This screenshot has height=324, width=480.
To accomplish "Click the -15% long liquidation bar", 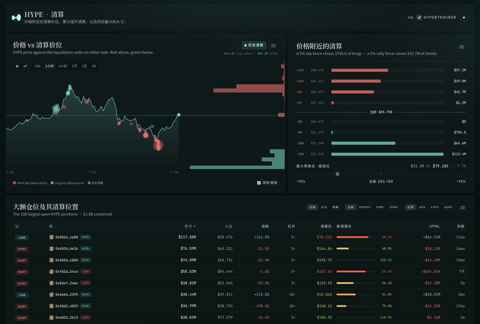I will click(x=387, y=154).
